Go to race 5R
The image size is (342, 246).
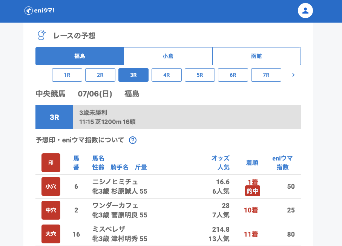200,75
